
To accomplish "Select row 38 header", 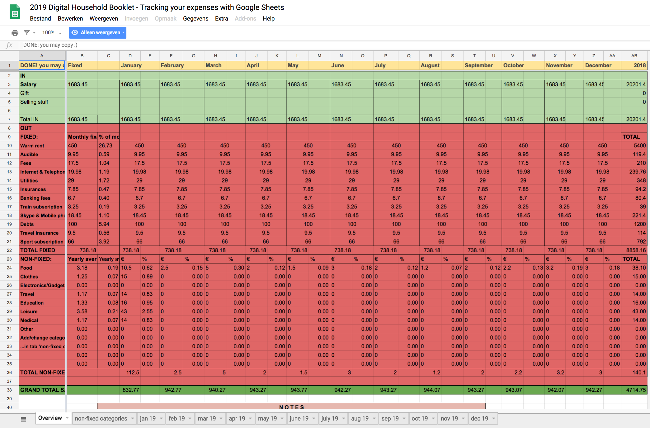I will [9, 390].
